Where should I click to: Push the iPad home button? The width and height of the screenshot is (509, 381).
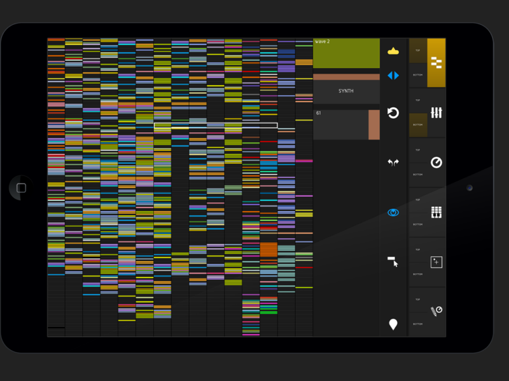click(x=21, y=188)
